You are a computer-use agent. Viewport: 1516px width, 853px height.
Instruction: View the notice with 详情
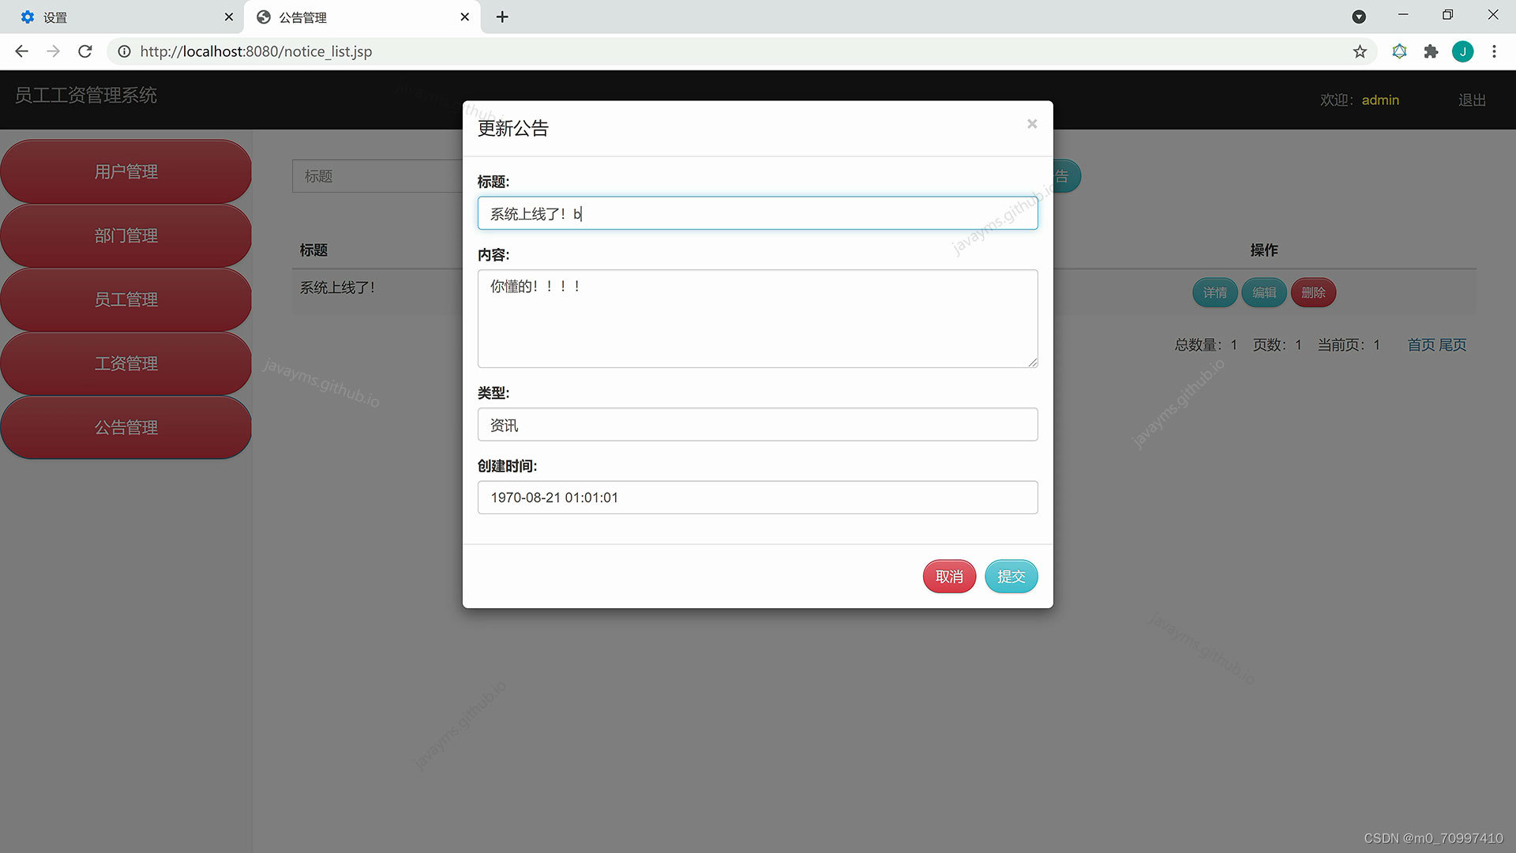1214,293
